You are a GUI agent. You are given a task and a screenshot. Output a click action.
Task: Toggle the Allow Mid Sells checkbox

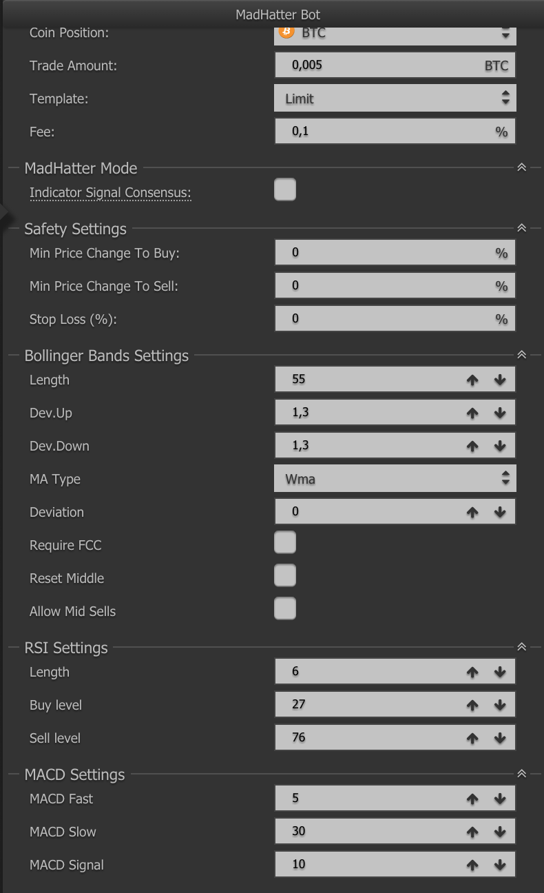(x=285, y=608)
